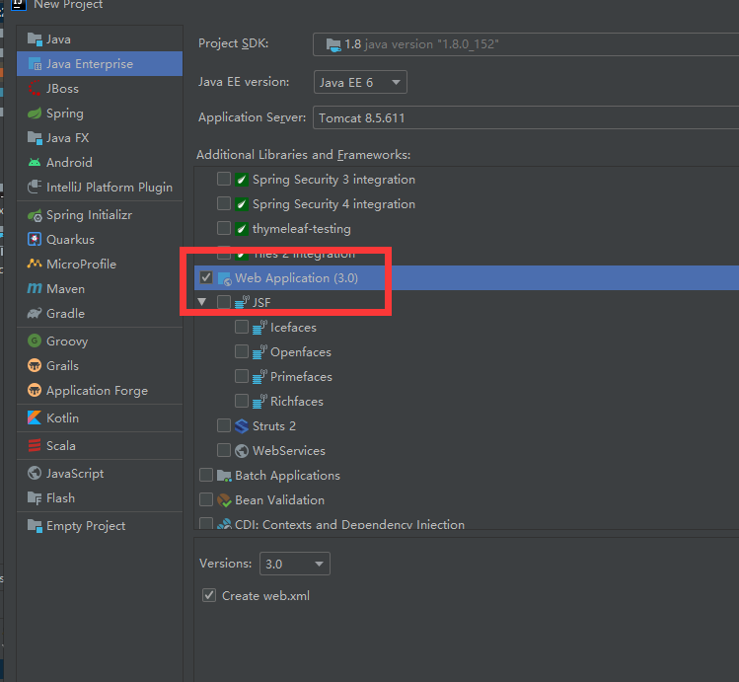Uncheck Web Application (3.0) checkbox
Viewport: 739px width, 682px height.
tap(206, 277)
